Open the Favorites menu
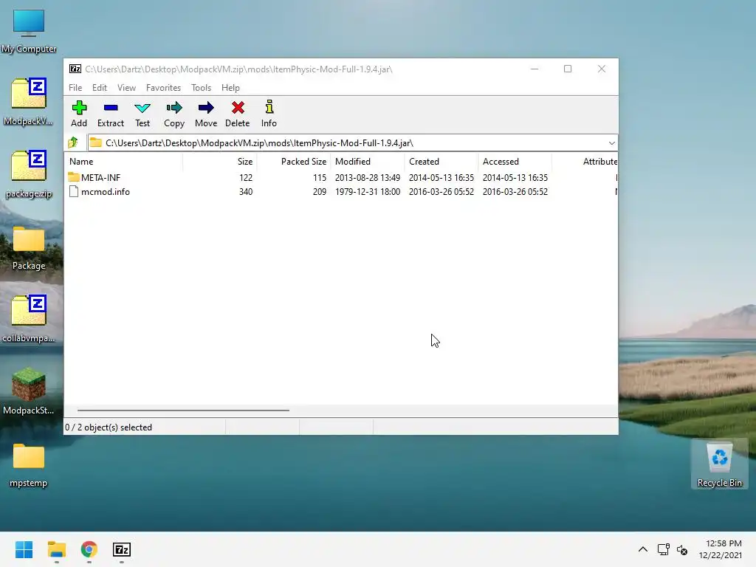This screenshot has height=567, width=756. click(x=163, y=88)
